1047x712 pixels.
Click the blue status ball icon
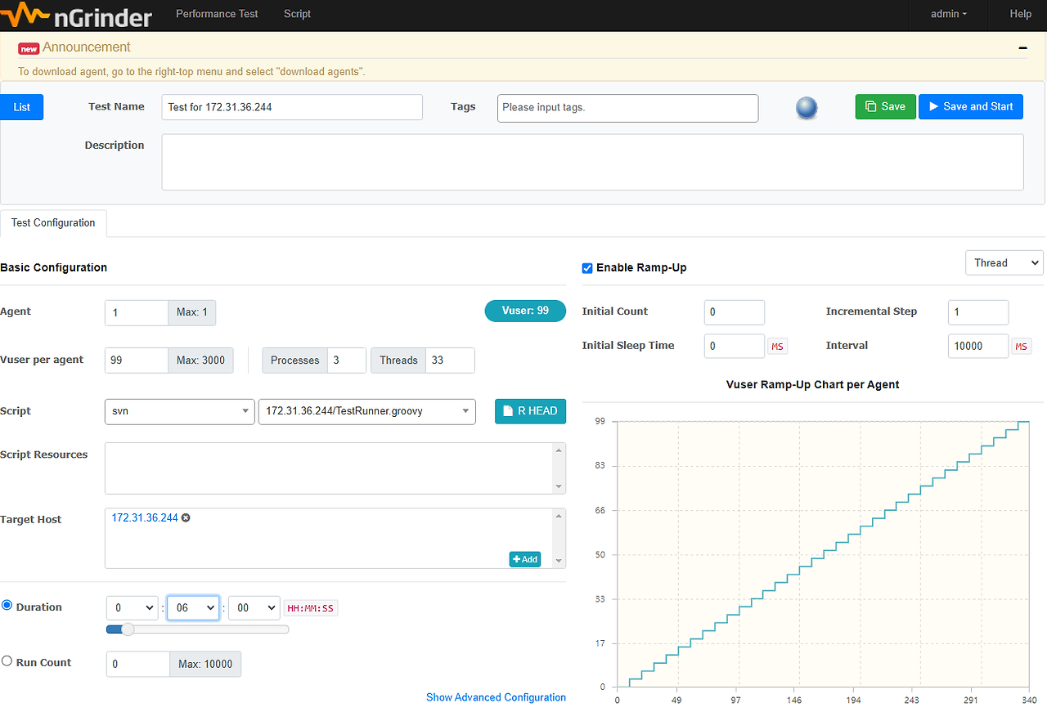click(x=807, y=108)
